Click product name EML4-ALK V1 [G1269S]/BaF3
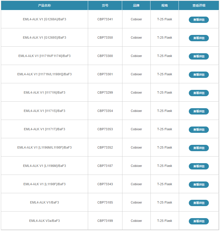Image resolution: width=220 pixels, height=231 pixels. [x=44, y=37]
